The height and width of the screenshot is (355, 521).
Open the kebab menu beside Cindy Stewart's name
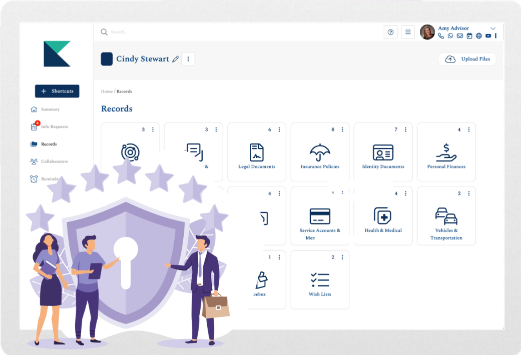click(188, 59)
